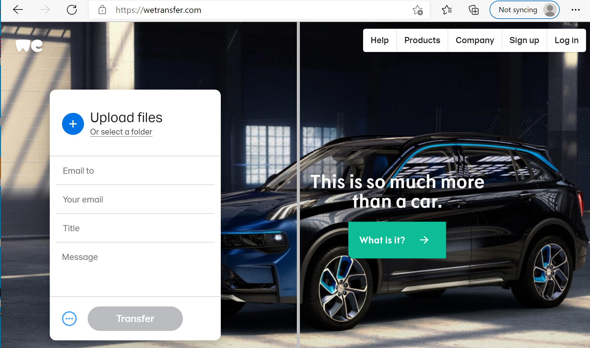Open the favorites list icon
Viewport: 590px width, 348px height.
point(447,10)
